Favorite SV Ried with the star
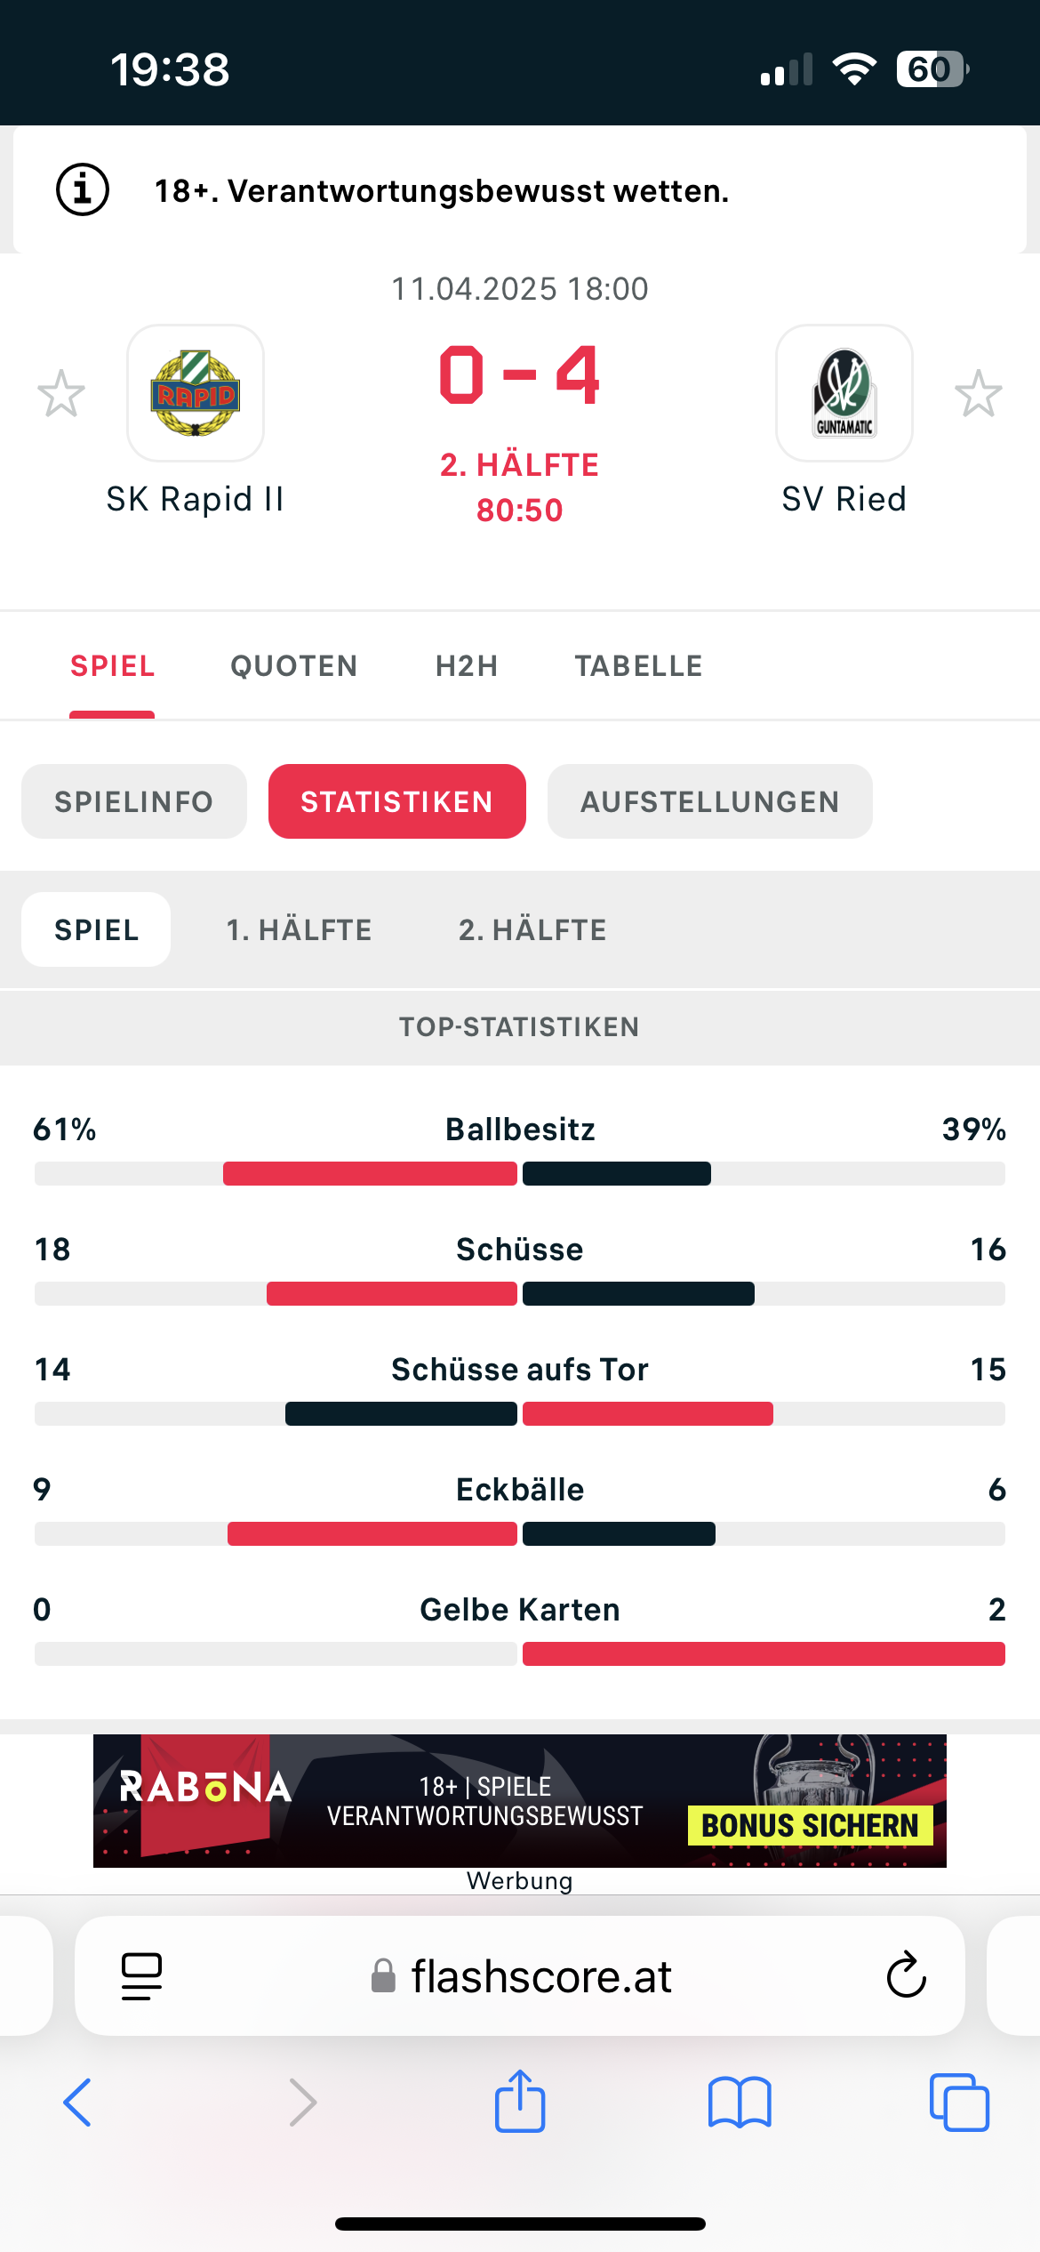This screenshot has height=2252, width=1040. (979, 393)
